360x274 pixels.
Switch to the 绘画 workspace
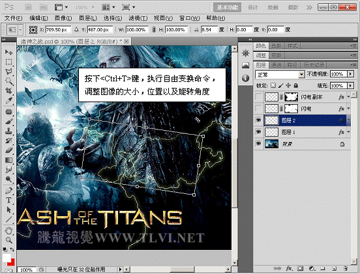(273, 7)
